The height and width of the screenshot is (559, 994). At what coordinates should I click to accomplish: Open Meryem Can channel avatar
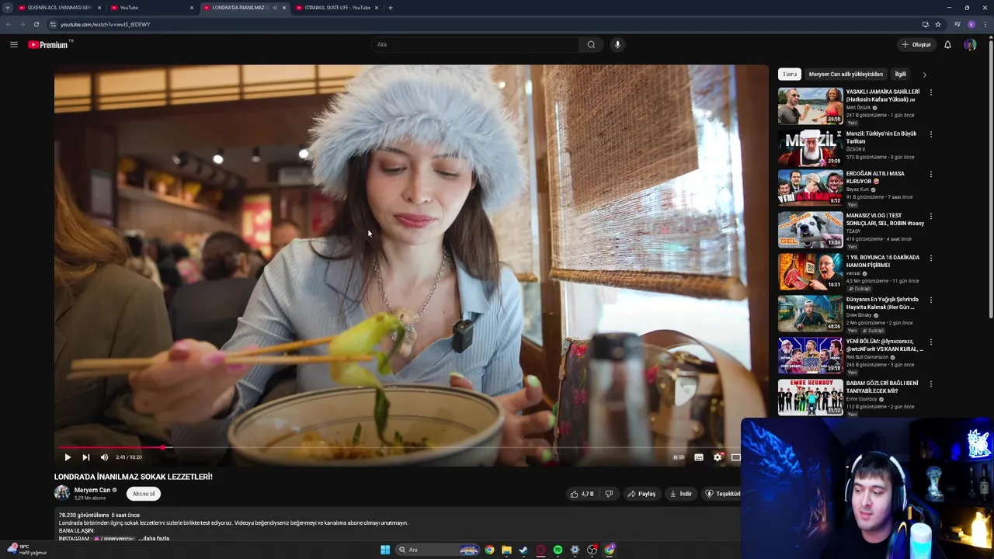[61, 493]
